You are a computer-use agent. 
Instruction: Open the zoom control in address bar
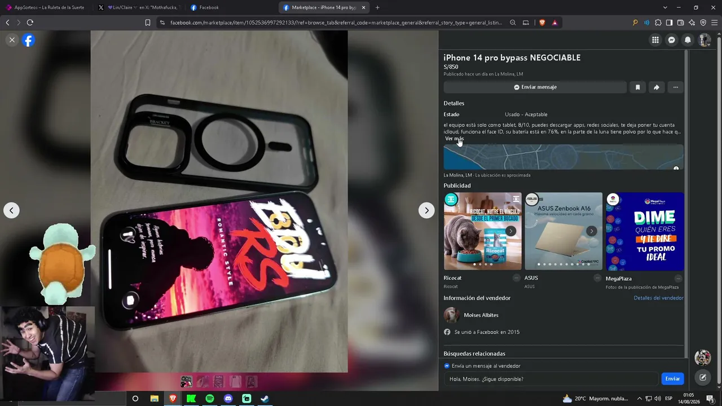coord(513,23)
